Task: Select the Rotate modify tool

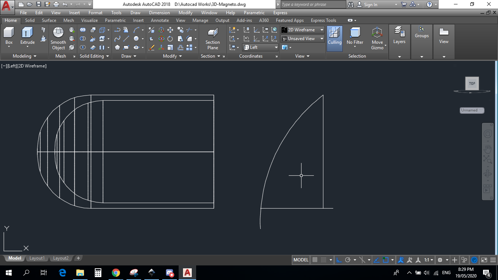Action: click(x=170, y=39)
